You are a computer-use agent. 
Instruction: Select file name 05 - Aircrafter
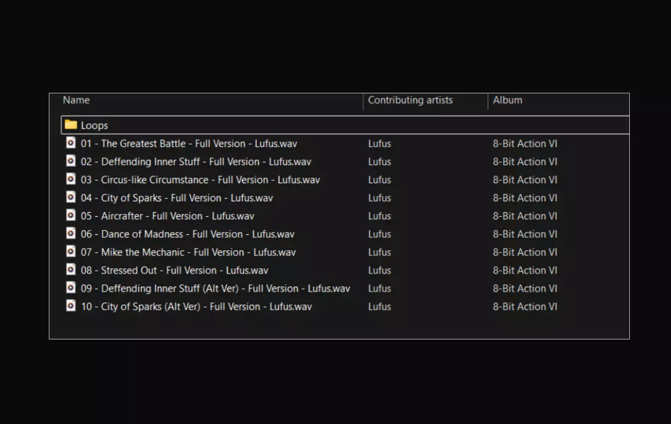(167, 216)
